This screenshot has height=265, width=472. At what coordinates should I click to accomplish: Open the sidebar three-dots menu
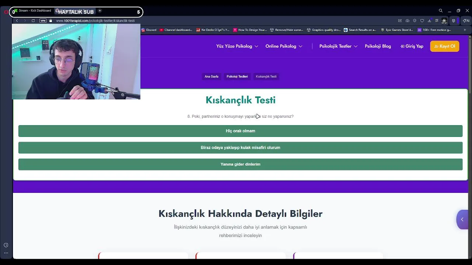[x=6, y=253]
